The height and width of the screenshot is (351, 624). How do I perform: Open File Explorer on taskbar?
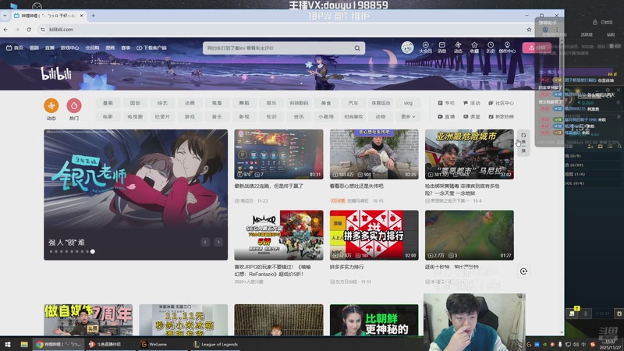pyautogui.click(x=24, y=344)
